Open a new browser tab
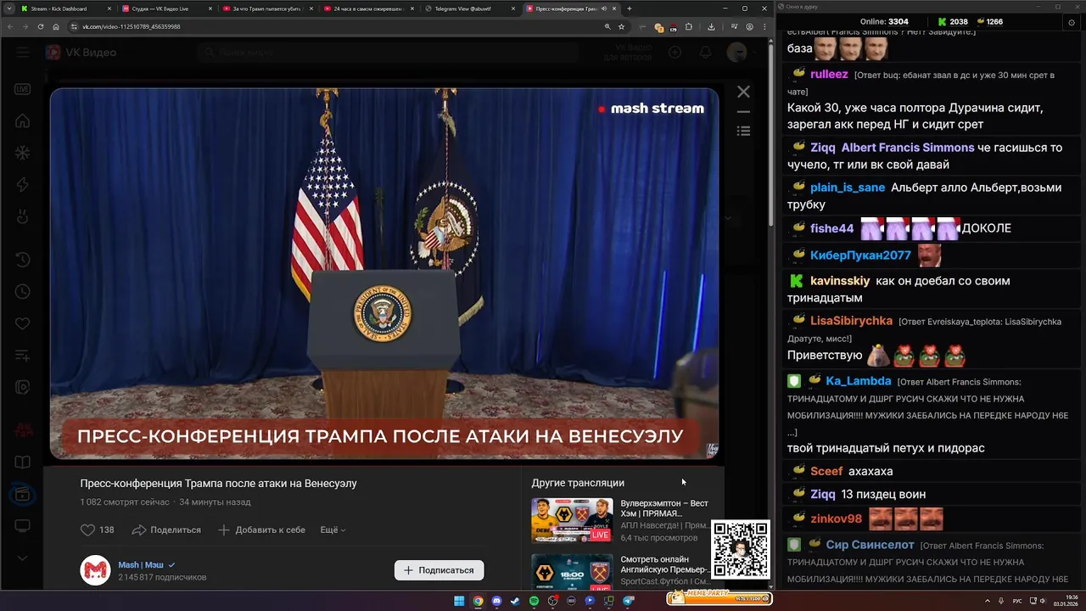This screenshot has height=611, width=1086. (629, 8)
